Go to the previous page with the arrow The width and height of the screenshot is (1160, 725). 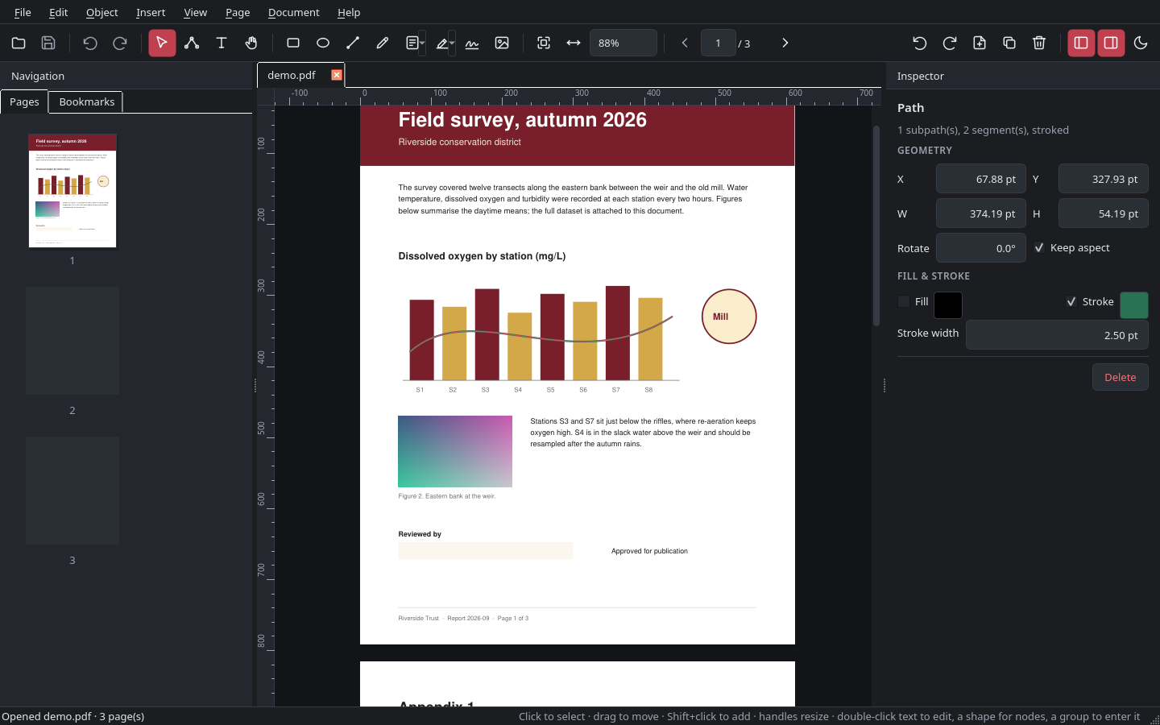685,43
